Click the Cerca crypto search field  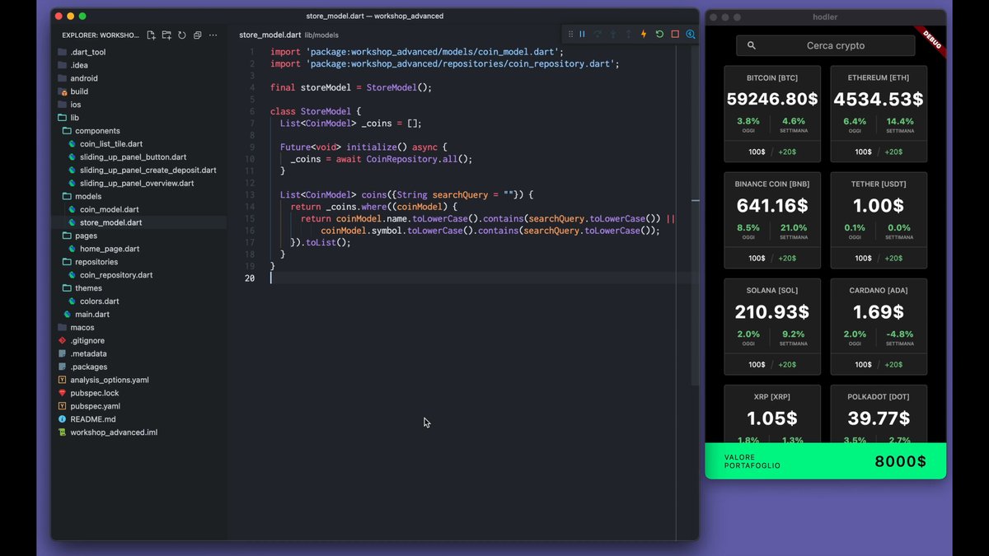pos(825,45)
